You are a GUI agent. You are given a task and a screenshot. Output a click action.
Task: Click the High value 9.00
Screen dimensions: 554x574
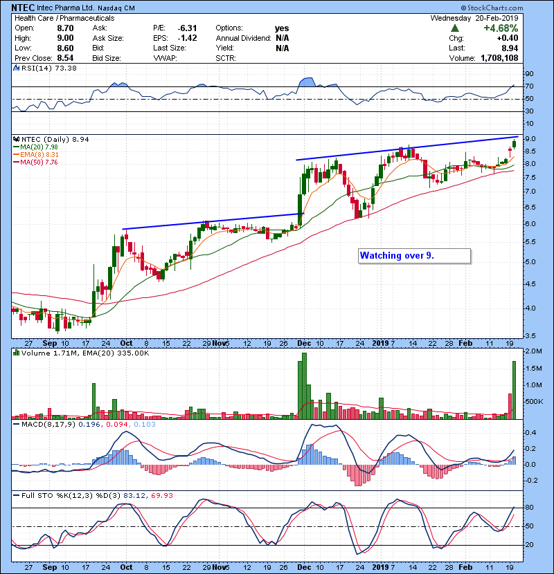click(x=65, y=38)
